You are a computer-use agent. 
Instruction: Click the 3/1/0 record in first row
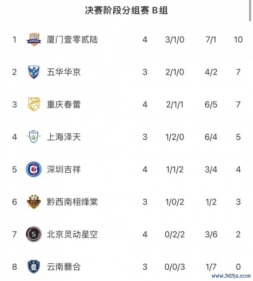(174, 40)
